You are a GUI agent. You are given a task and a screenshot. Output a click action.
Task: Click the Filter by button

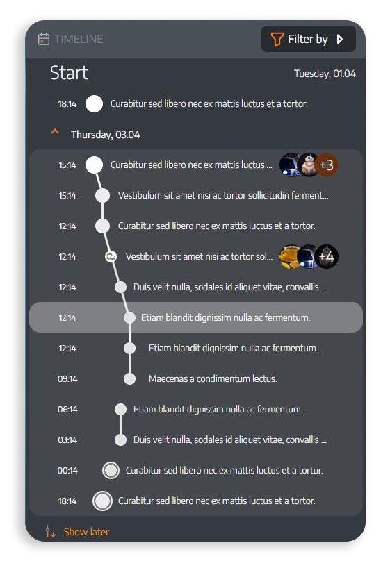309,39
